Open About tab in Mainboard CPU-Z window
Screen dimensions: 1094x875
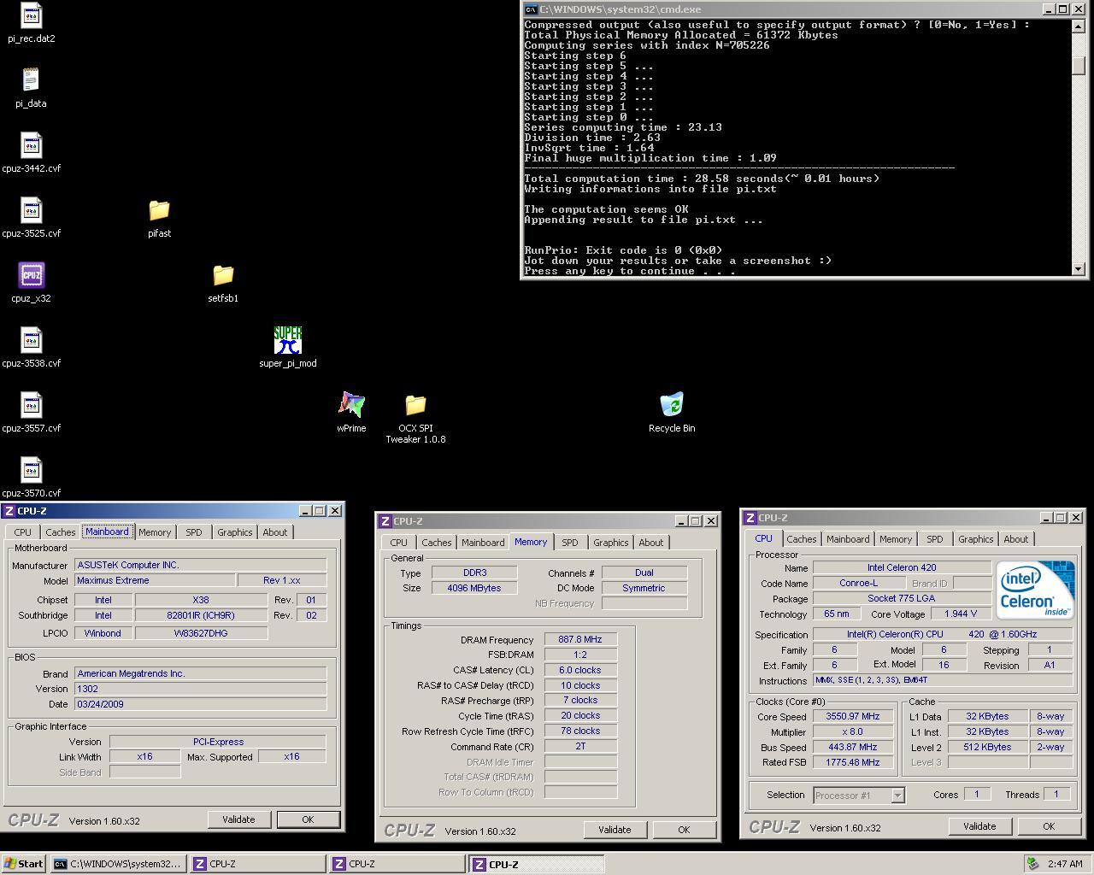275,532
